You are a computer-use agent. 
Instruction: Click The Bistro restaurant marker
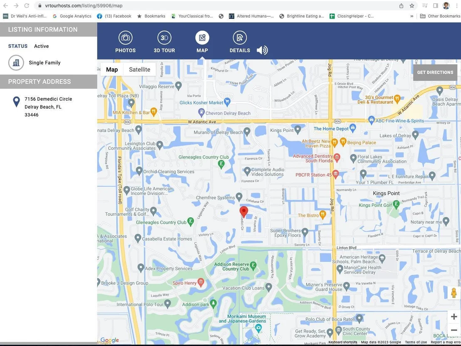322,215
